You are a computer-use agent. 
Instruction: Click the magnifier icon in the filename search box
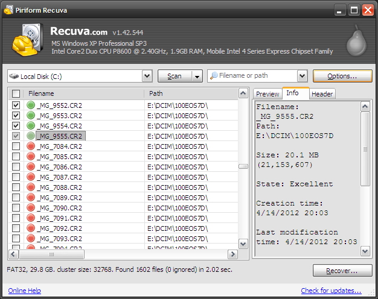(x=213, y=76)
